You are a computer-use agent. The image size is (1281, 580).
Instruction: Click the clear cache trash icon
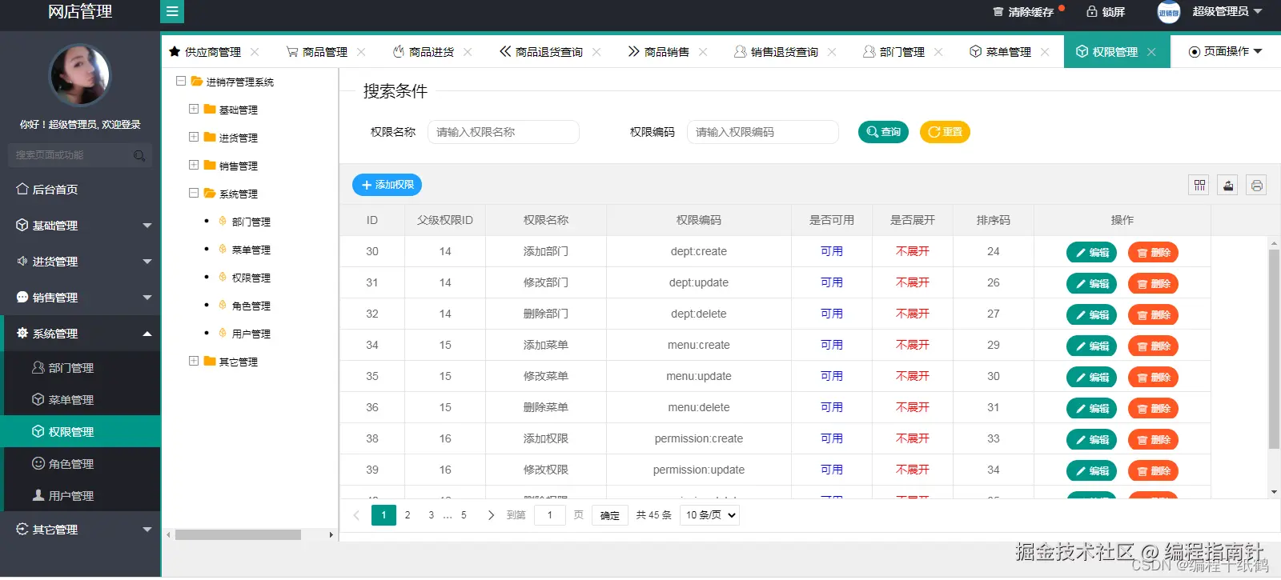click(x=998, y=12)
